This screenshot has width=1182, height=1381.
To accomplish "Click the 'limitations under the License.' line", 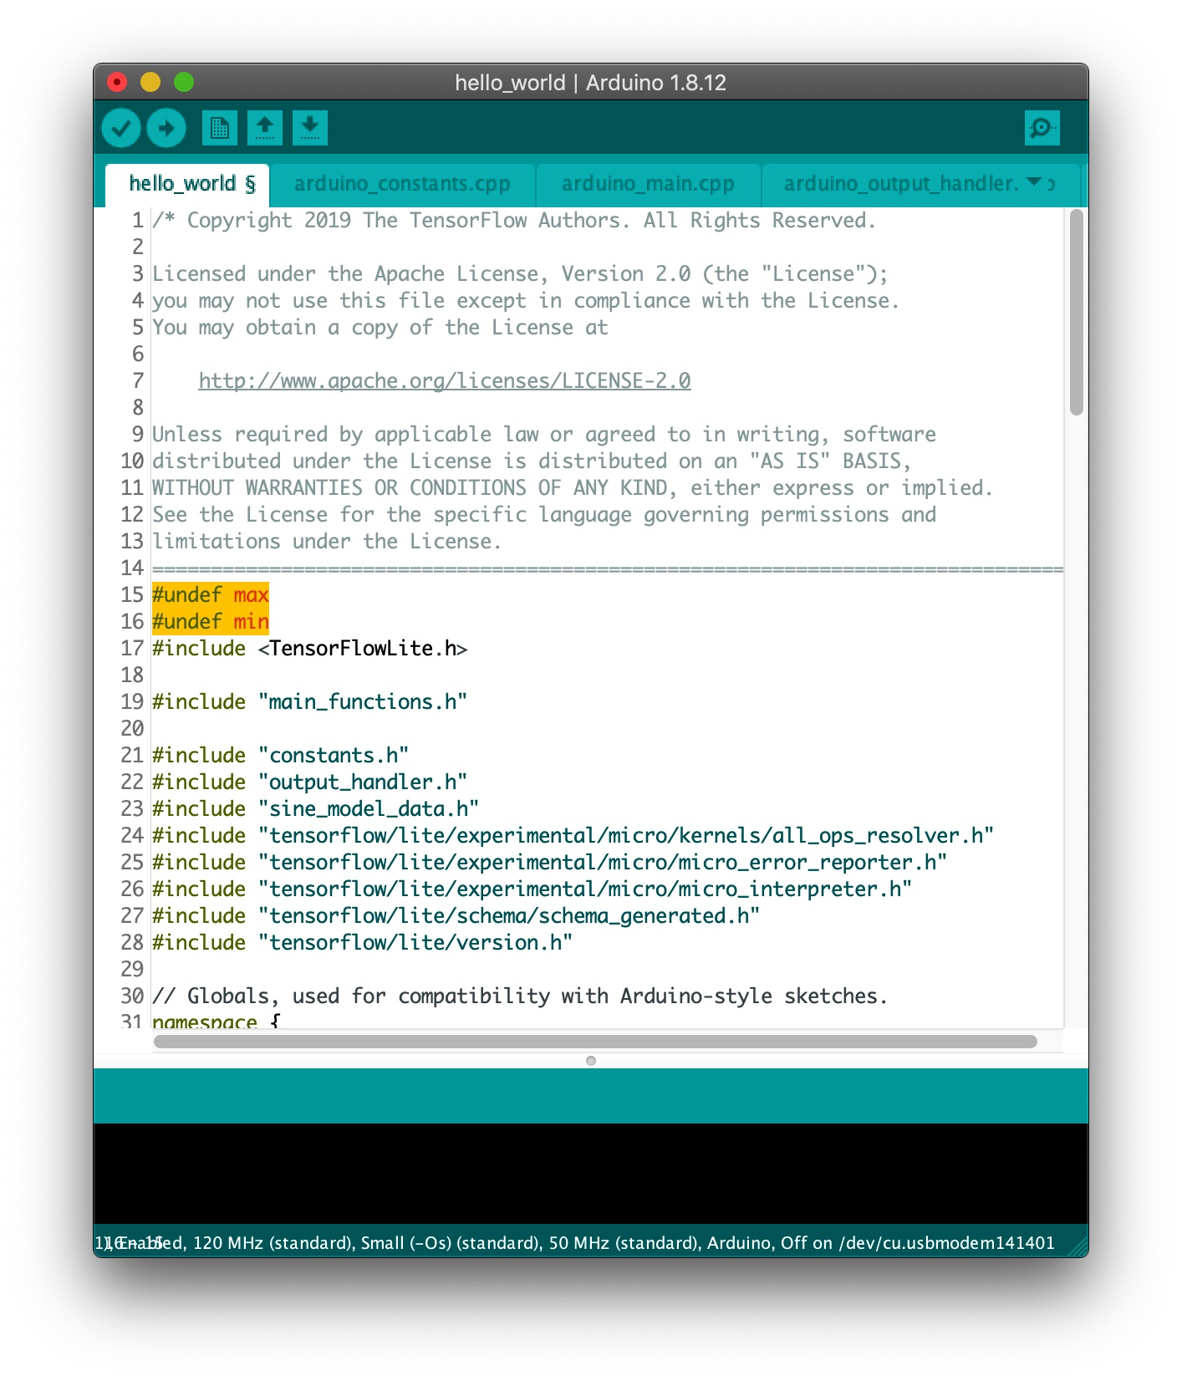I will (x=327, y=542).
